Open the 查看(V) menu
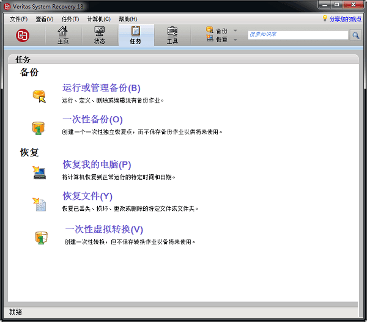This screenshot has width=367, height=322. [x=45, y=19]
